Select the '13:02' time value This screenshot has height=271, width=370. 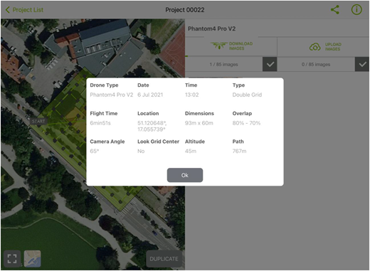(x=192, y=95)
